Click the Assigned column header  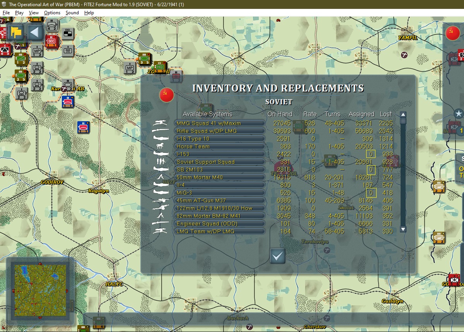(362, 114)
